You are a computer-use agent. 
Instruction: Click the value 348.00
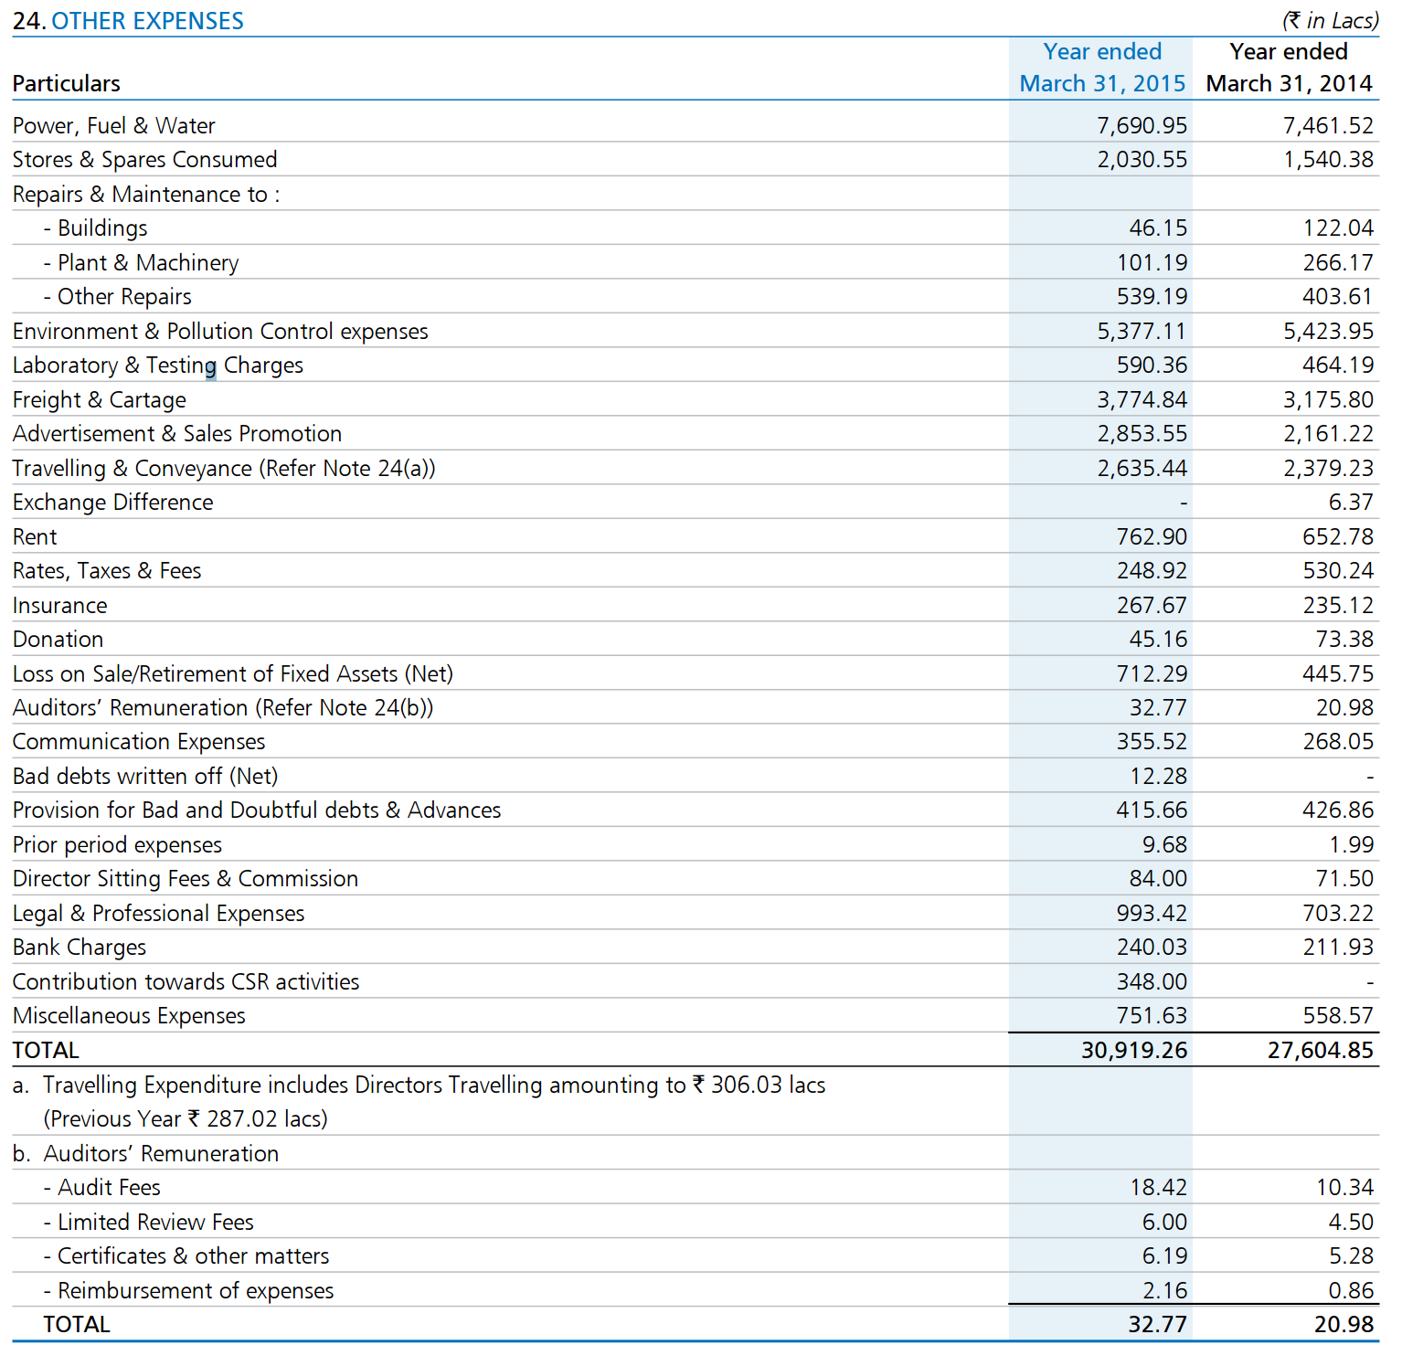[1152, 981]
